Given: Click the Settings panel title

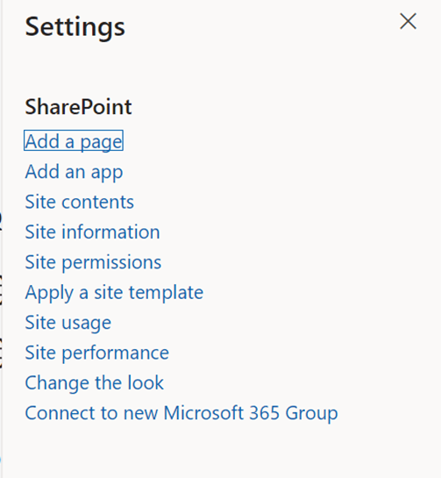Looking at the screenshot, I should pyautogui.click(x=75, y=27).
